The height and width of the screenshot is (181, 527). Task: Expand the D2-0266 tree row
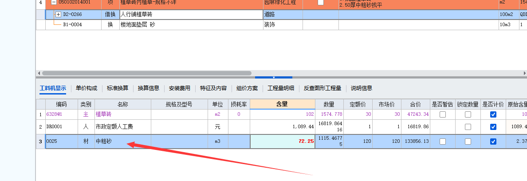point(58,15)
